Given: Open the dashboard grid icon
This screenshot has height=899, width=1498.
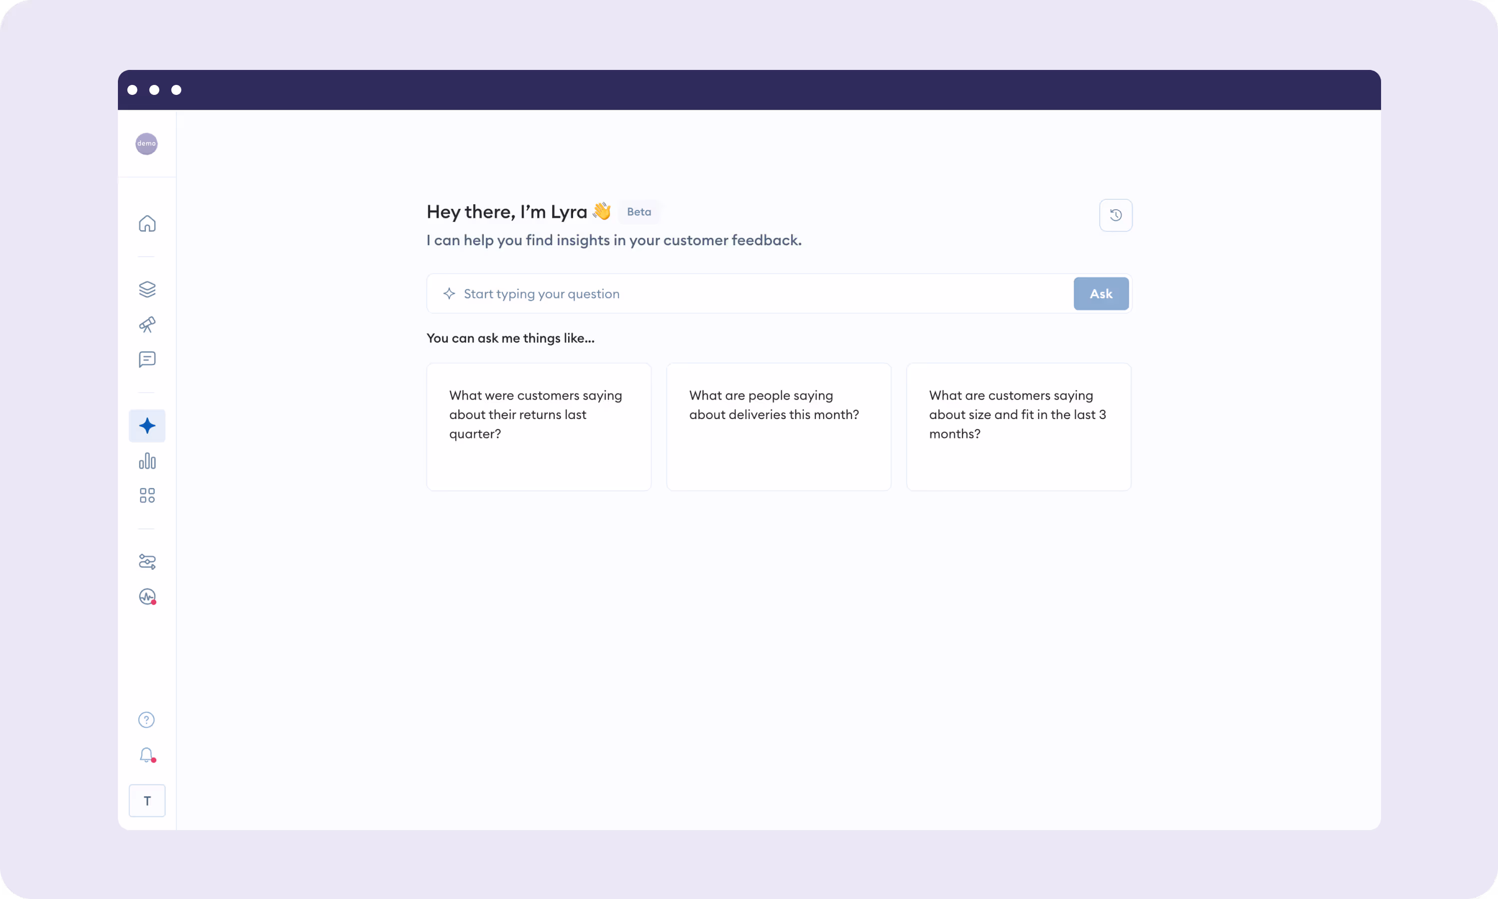Looking at the screenshot, I should 146,495.
